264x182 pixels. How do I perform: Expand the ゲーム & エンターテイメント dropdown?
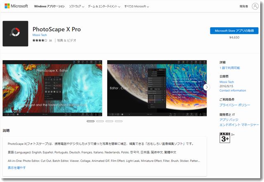[104, 7]
